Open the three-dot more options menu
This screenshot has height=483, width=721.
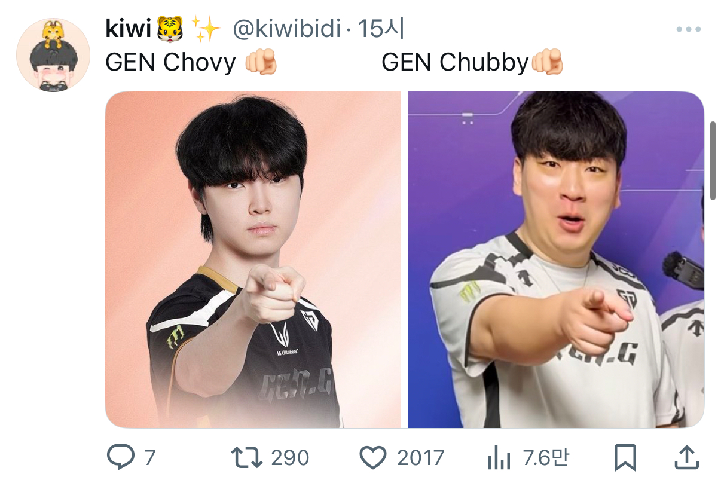point(688,30)
